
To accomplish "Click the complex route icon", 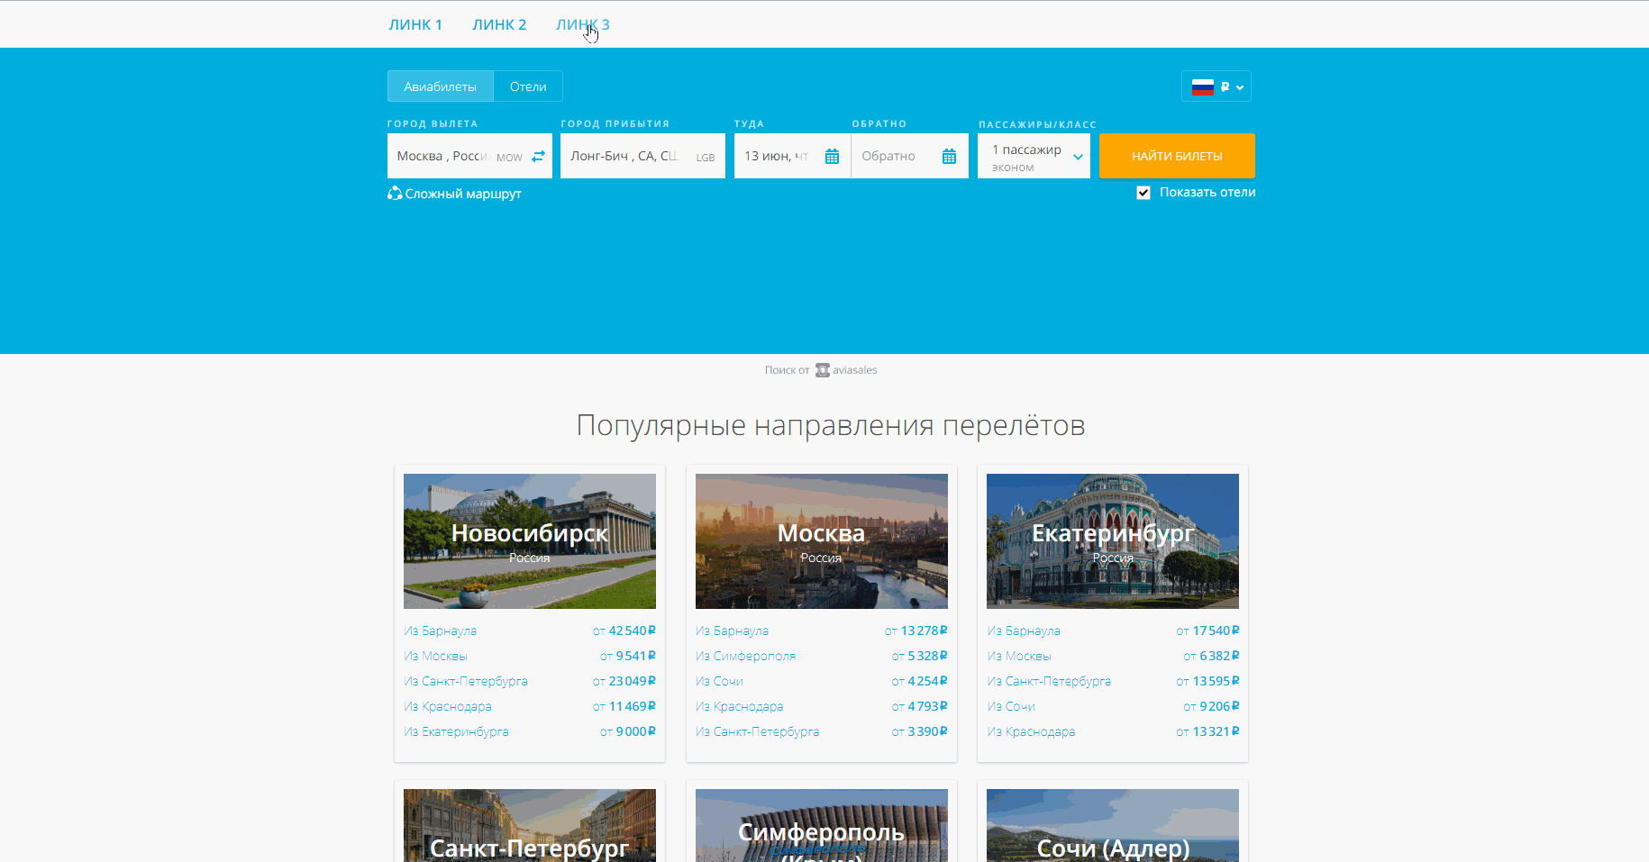I will click(395, 193).
